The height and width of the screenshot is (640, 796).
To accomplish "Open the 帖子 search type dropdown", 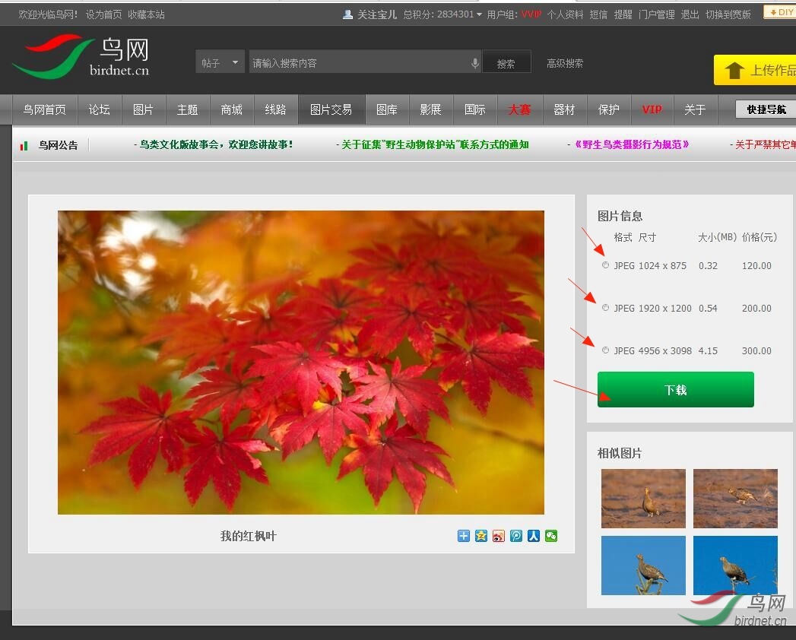I will pos(220,63).
